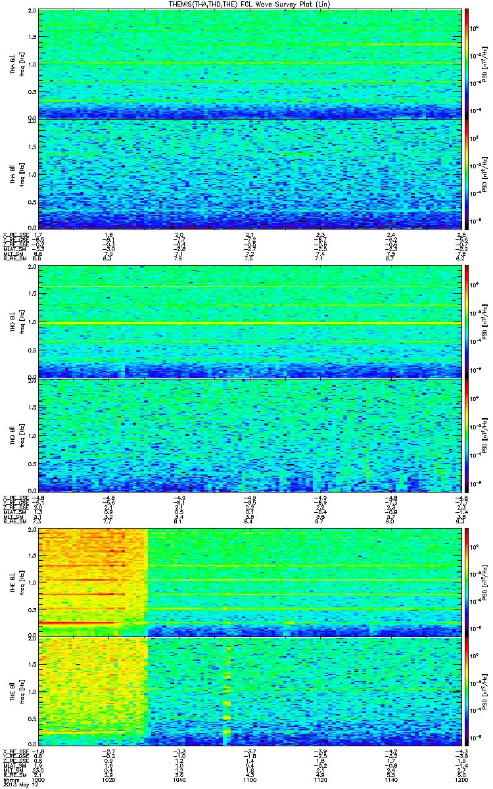Click the THA B-perpendicular freq [Hz] axis label
Image resolution: width=493 pixels, height=789 pixels.
(21, 64)
